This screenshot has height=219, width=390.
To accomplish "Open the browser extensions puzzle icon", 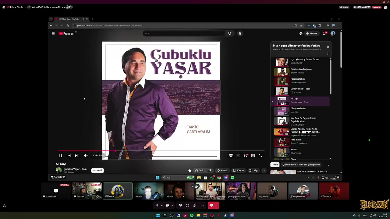I will pos(320,26).
